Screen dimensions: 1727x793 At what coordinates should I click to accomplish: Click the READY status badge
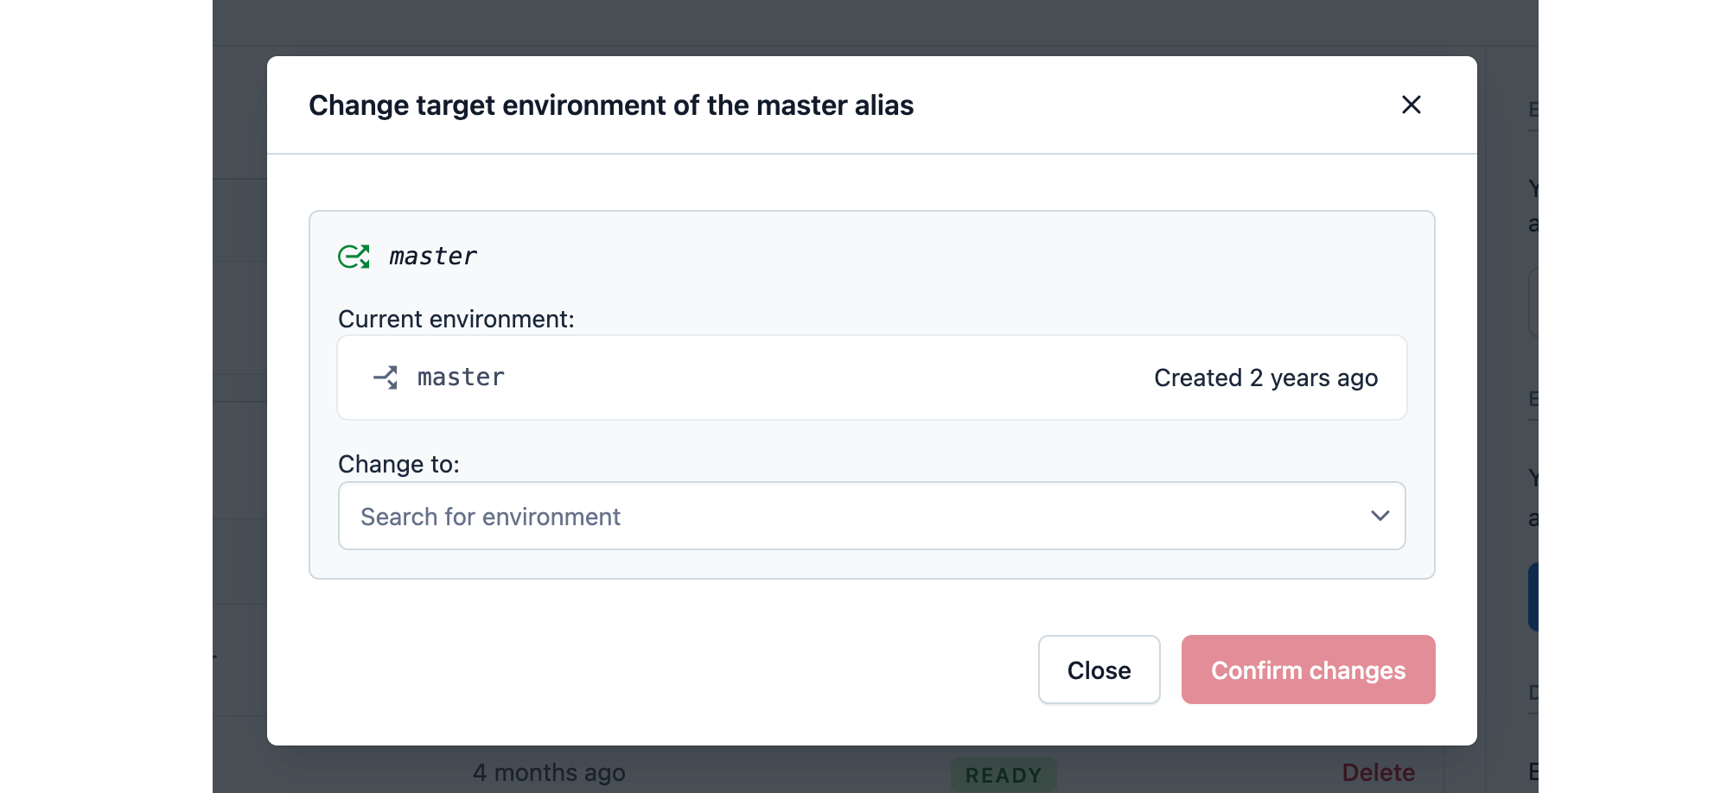[1003, 774]
